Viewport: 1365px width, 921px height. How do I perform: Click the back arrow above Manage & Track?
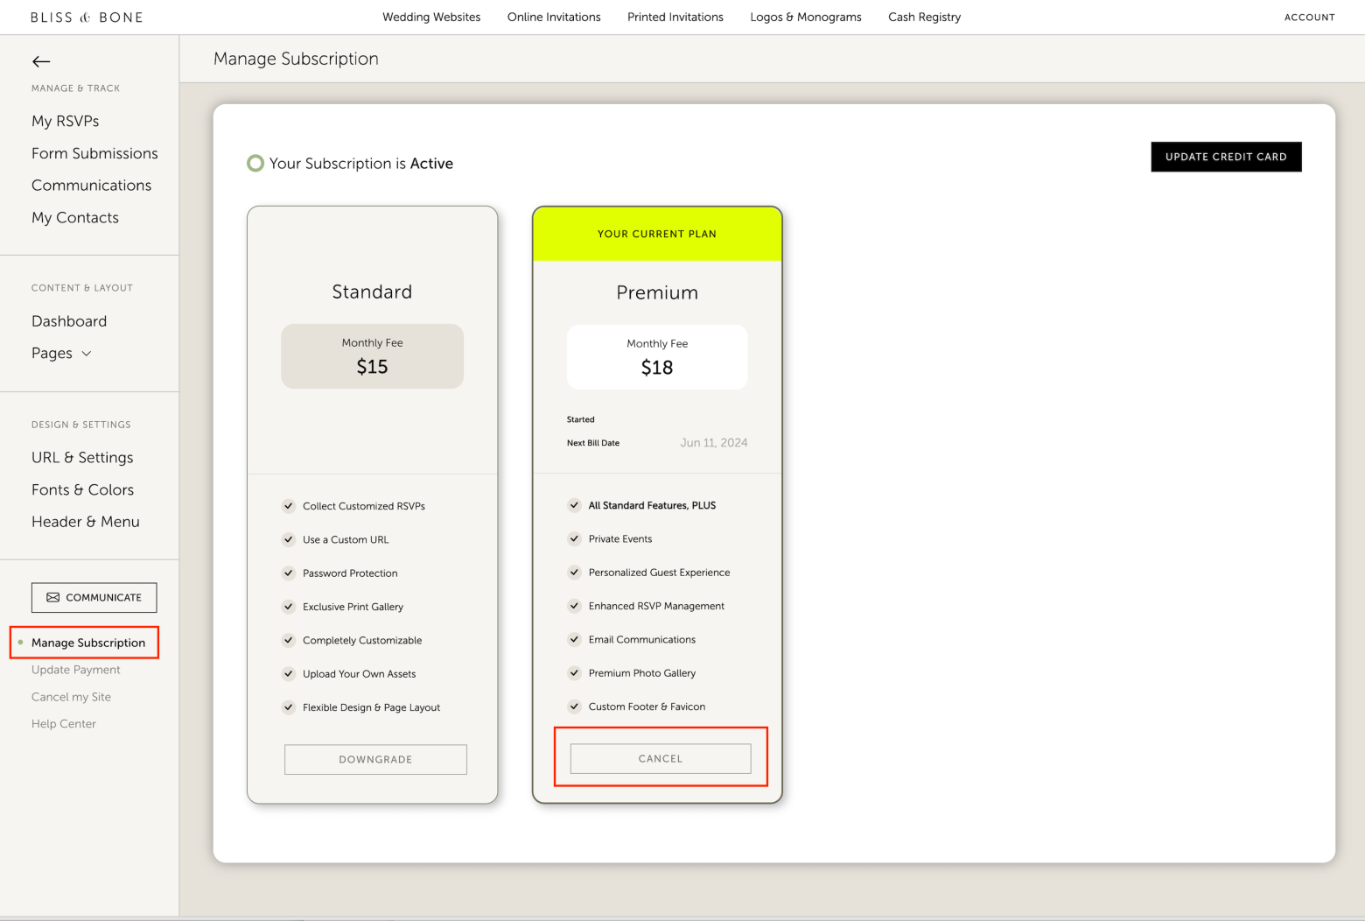[x=40, y=61]
